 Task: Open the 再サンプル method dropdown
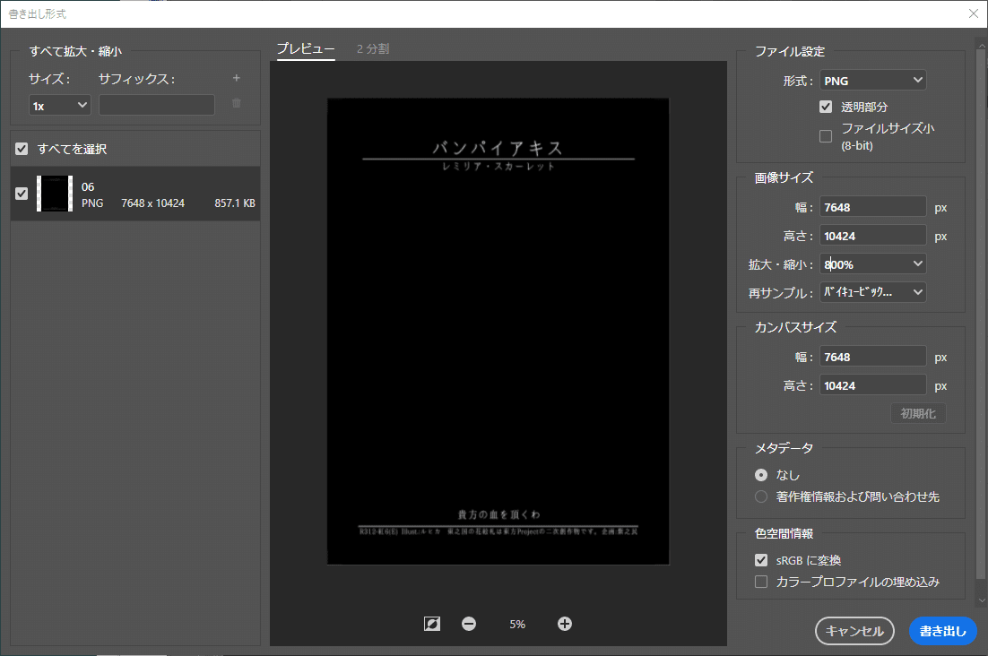(872, 292)
